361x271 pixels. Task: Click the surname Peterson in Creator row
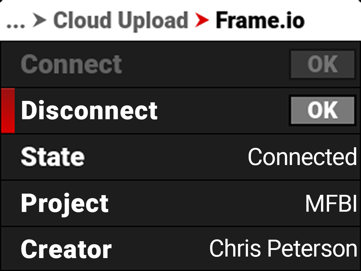point(312,249)
